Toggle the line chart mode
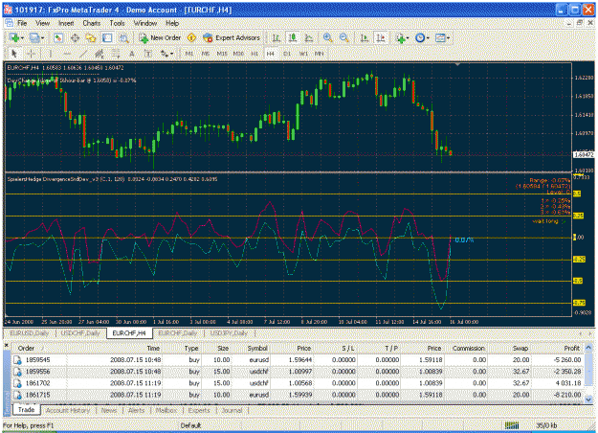The width and height of the screenshot is (598, 433). click(x=309, y=37)
